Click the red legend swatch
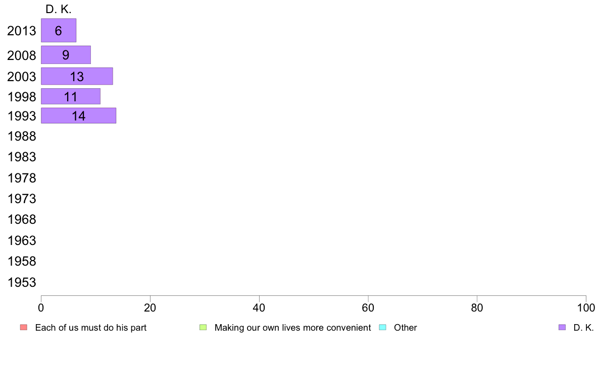The width and height of the screenshot is (600, 371). (x=24, y=328)
